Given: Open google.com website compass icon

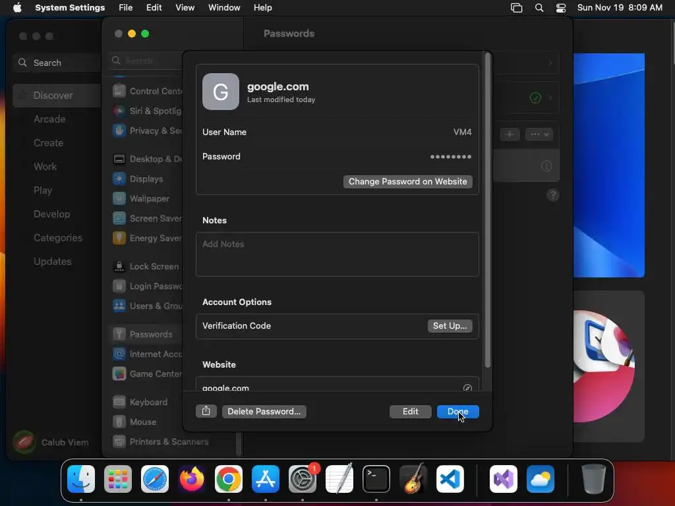Looking at the screenshot, I should pyautogui.click(x=467, y=387).
